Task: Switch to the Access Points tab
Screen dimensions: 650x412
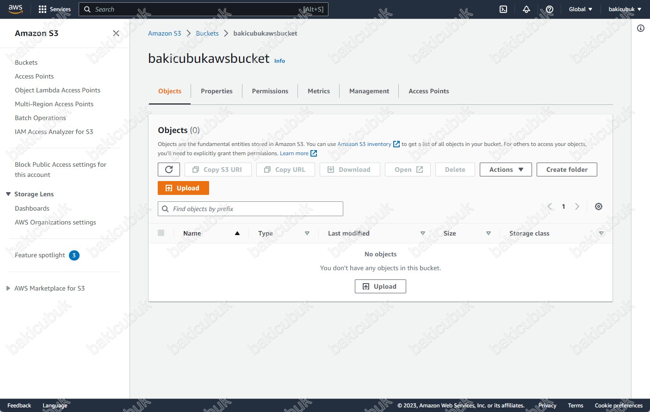Action: pyautogui.click(x=429, y=91)
